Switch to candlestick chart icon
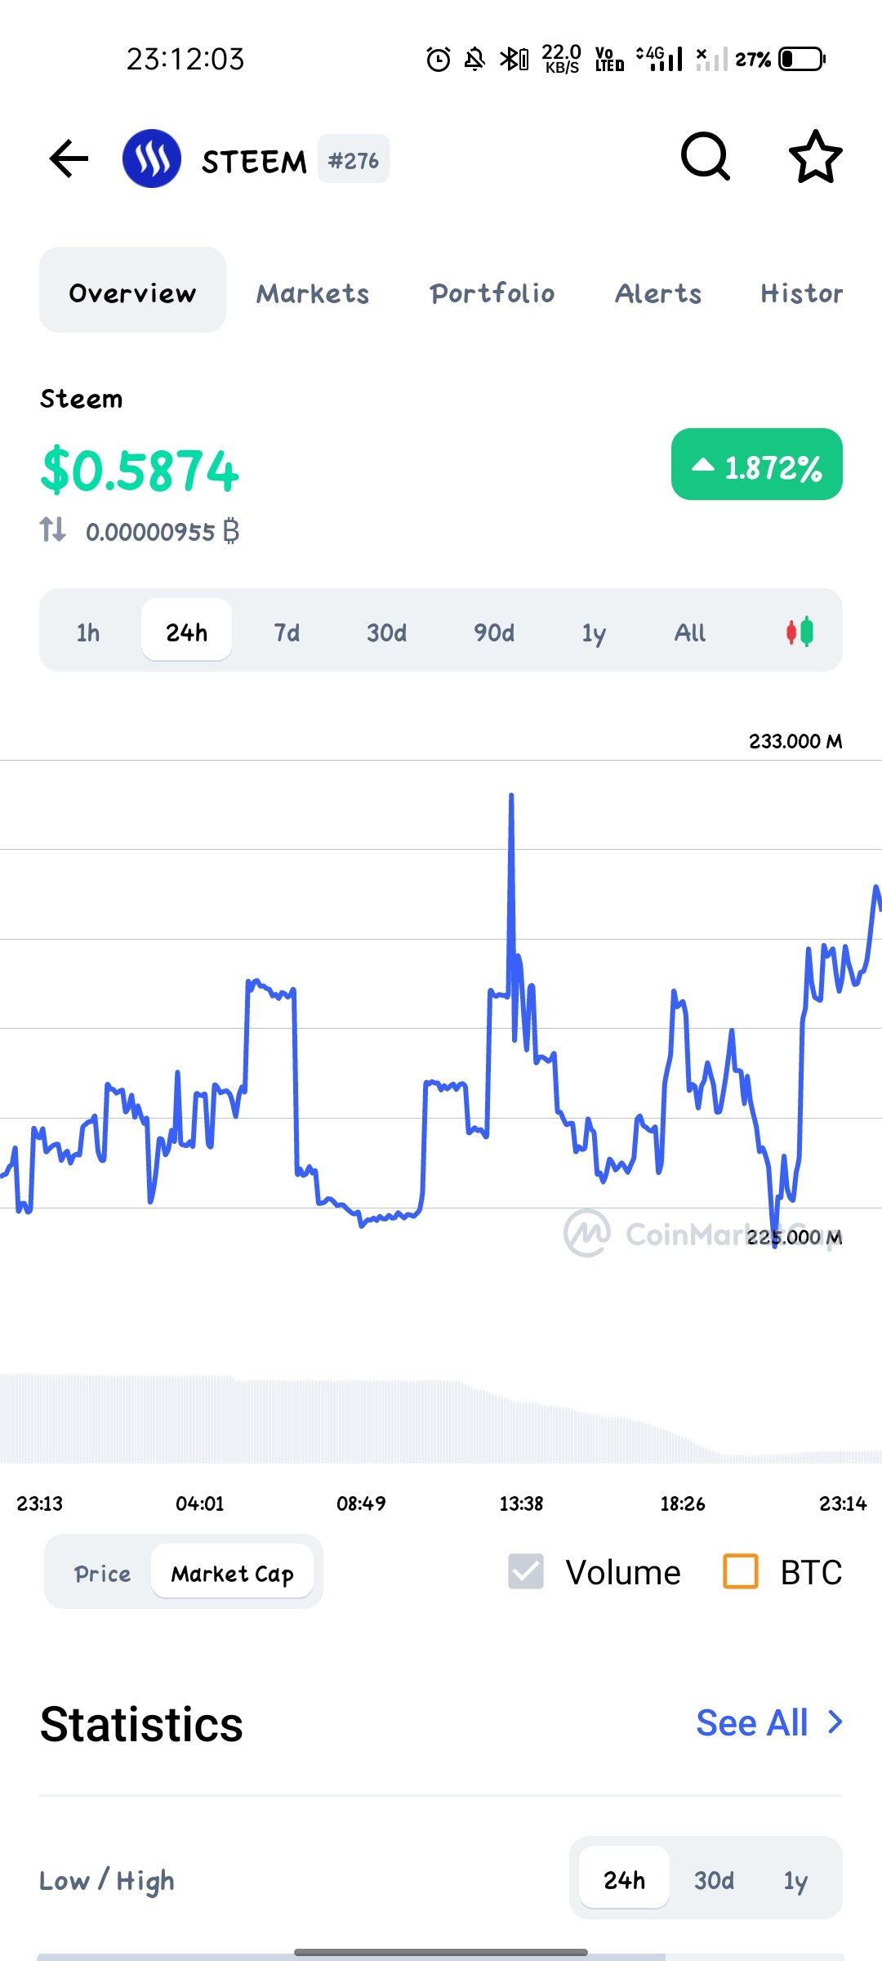 [800, 632]
